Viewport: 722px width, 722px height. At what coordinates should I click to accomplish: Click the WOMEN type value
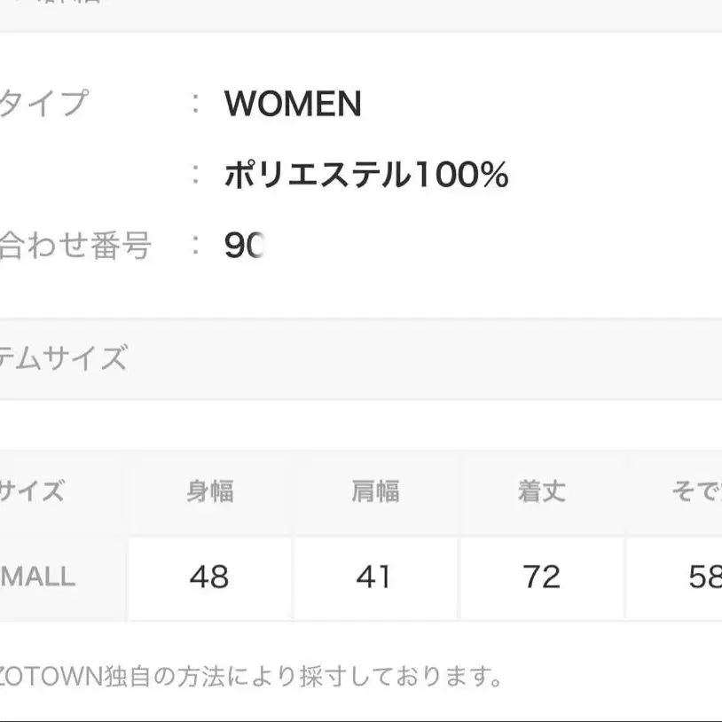[293, 105]
